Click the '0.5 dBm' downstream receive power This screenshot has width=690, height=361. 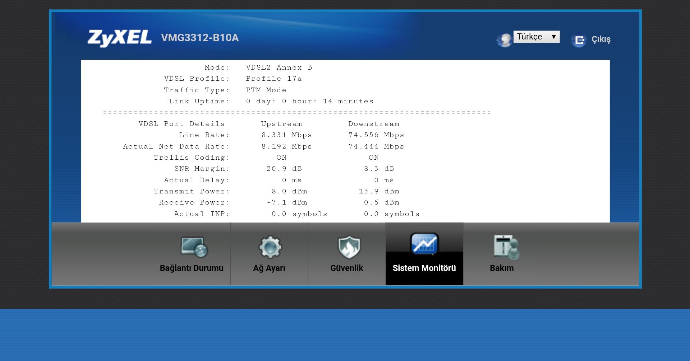point(382,202)
